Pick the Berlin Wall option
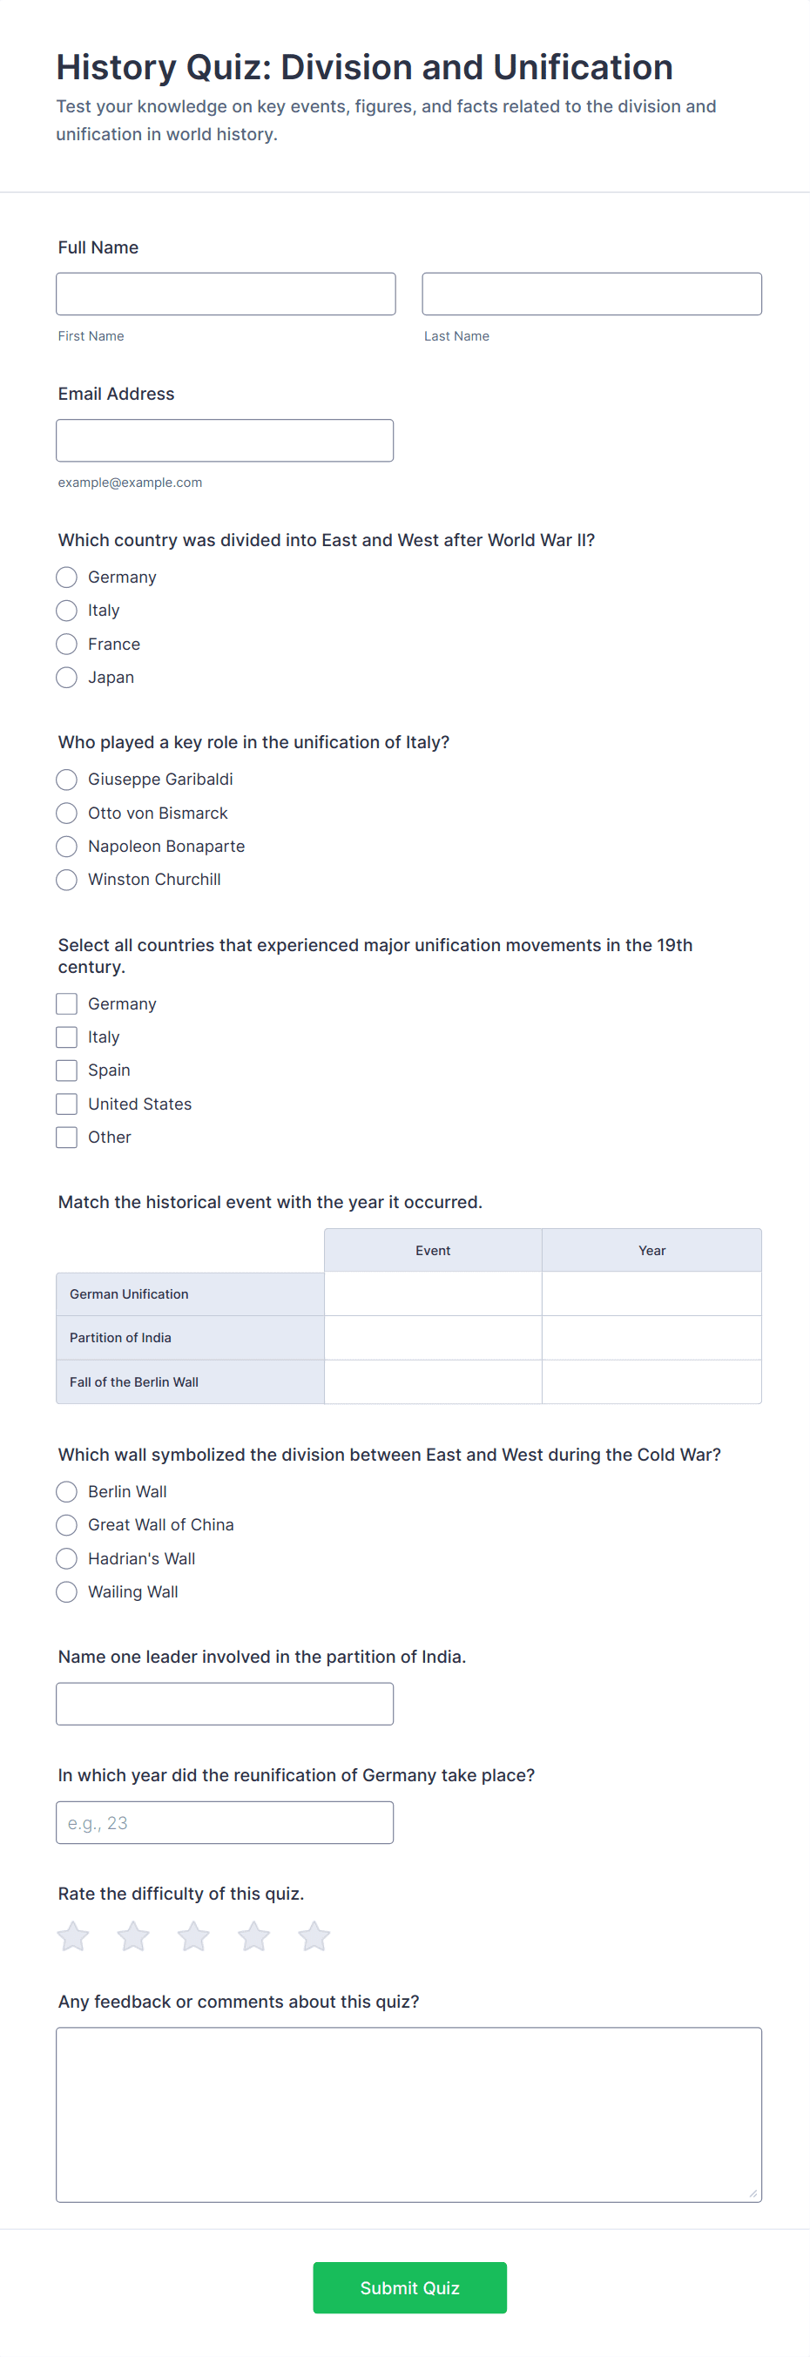The width and height of the screenshot is (810, 2357). (x=67, y=1491)
